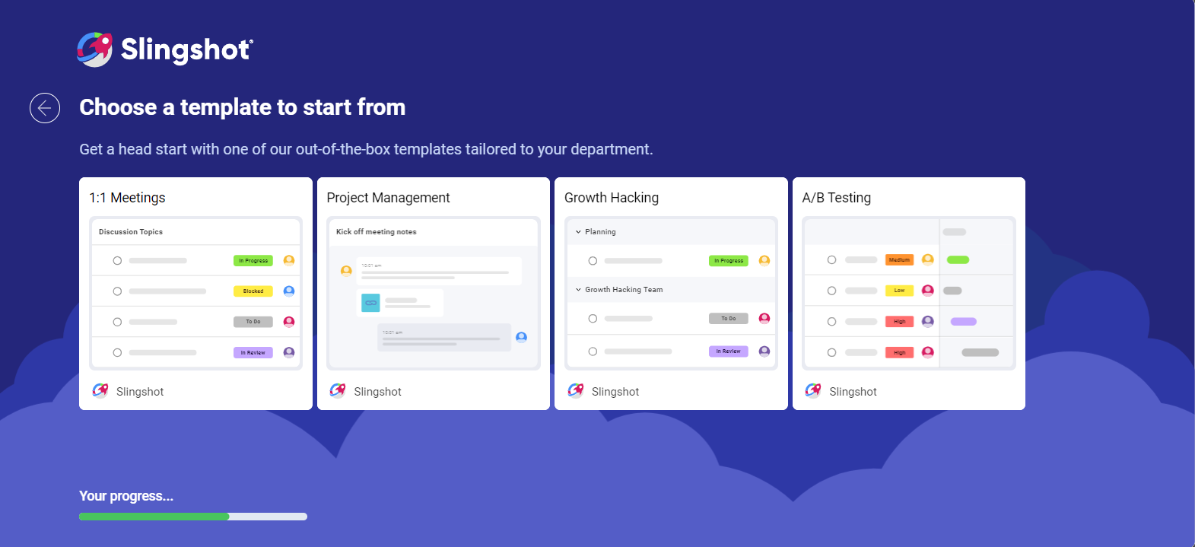The width and height of the screenshot is (1195, 547).
Task: Click green pill in A/B Testing Medium row
Action: point(958,260)
